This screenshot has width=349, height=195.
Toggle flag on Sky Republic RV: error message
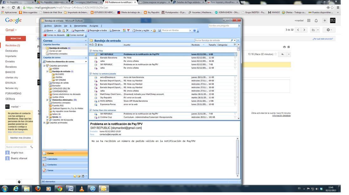tap(235, 98)
